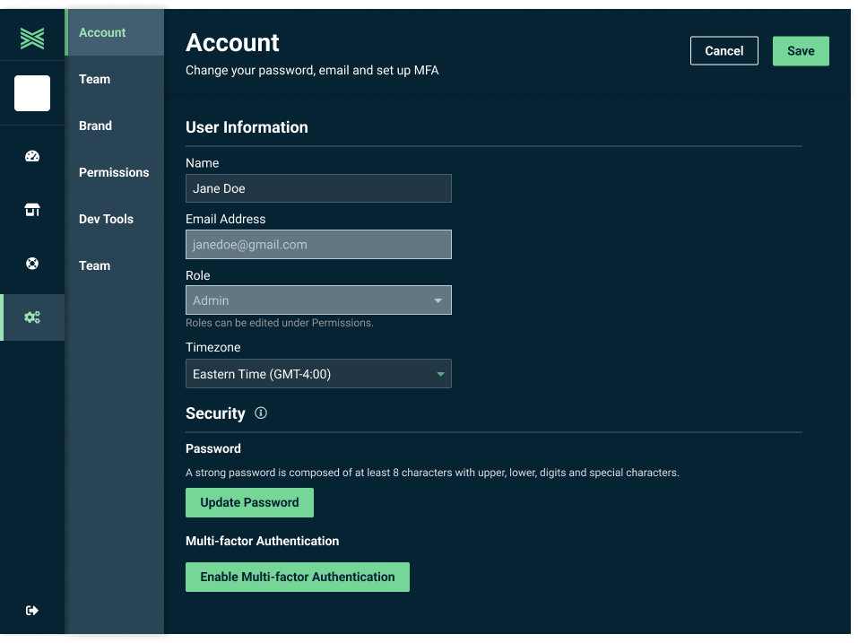Open the support lifebuoy icon
This screenshot has width=858, height=643.
click(32, 264)
